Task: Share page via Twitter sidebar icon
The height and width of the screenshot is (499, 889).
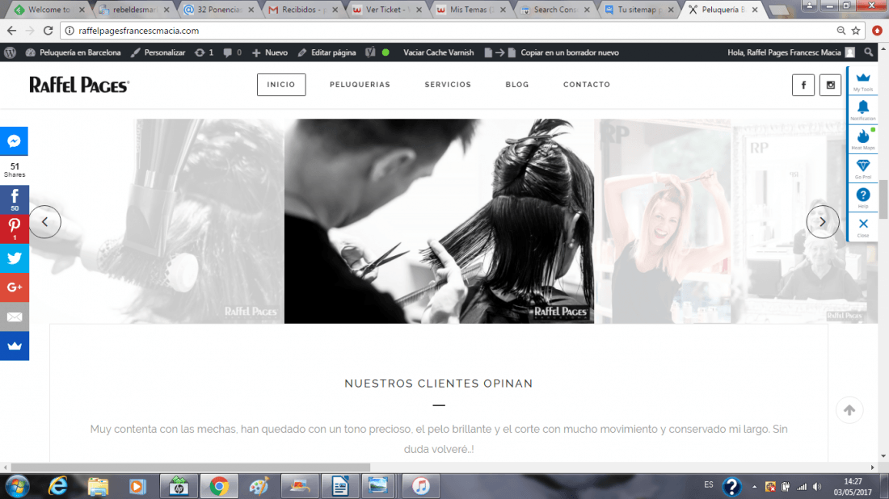Action: [15, 258]
